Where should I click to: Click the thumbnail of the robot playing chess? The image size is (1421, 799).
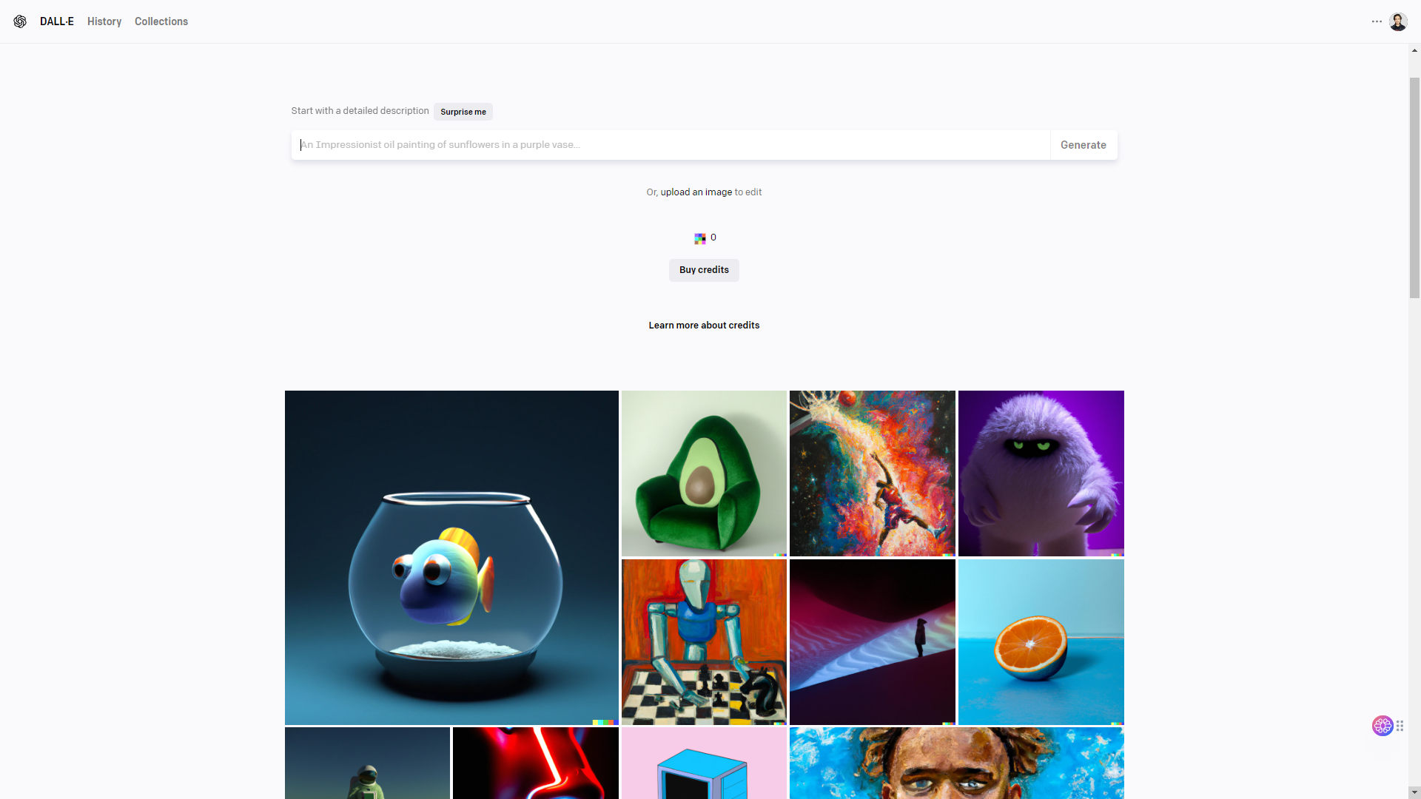coord(704,641)
